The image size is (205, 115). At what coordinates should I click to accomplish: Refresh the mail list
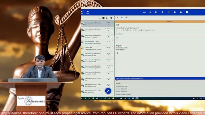pos(107,18)
